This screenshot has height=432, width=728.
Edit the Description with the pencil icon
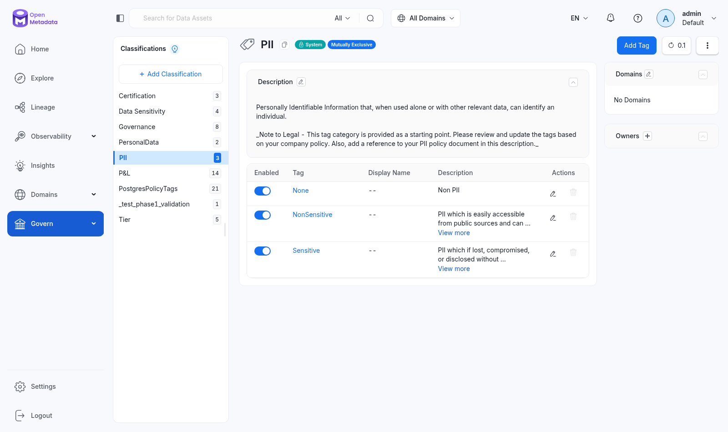301,82
